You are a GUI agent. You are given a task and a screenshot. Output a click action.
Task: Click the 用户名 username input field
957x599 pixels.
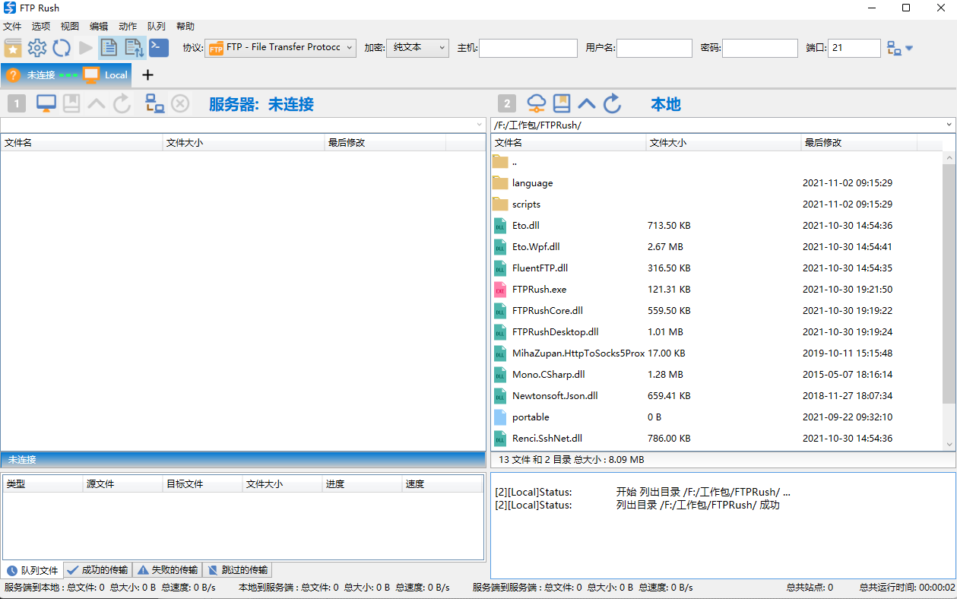[654, 48]
